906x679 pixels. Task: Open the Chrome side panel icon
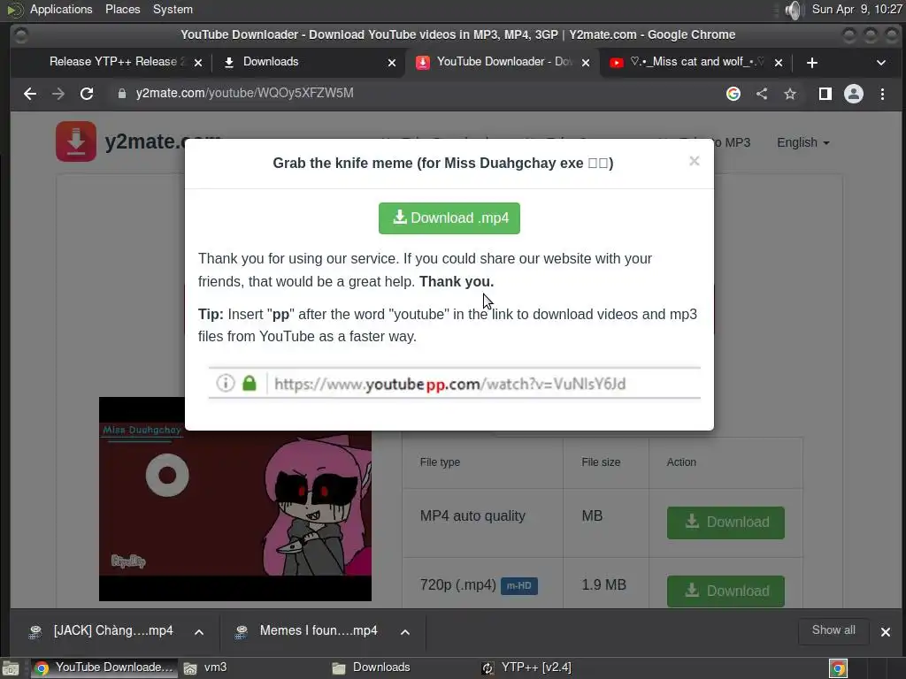point(825,94)
